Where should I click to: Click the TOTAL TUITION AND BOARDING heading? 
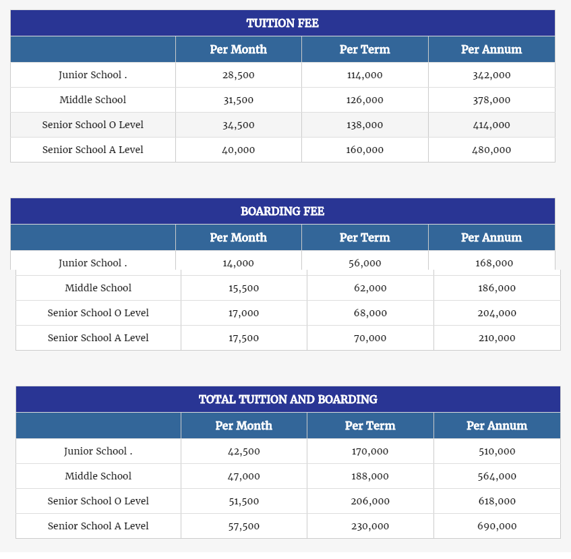click(288, 399)
